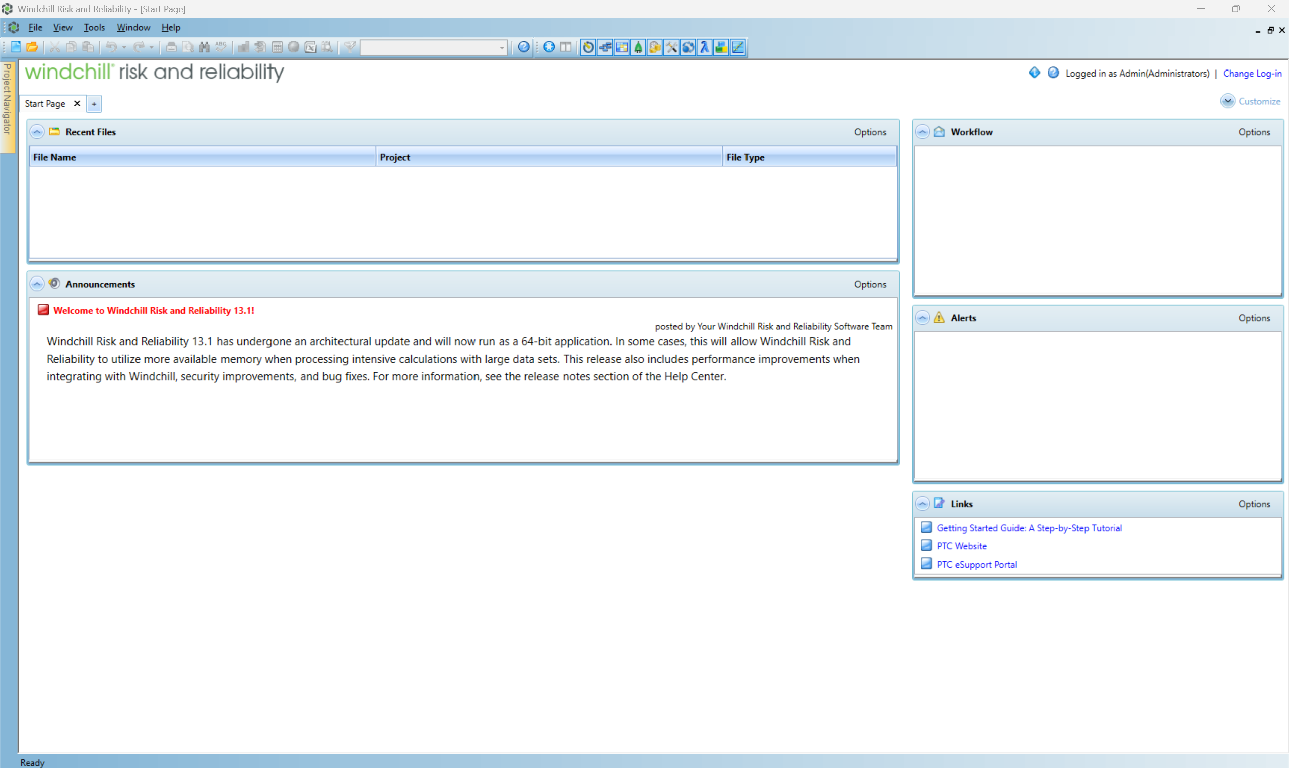Screen dimensions: 1289x768
Task: Open the File menu
Action: coord(35,27)
